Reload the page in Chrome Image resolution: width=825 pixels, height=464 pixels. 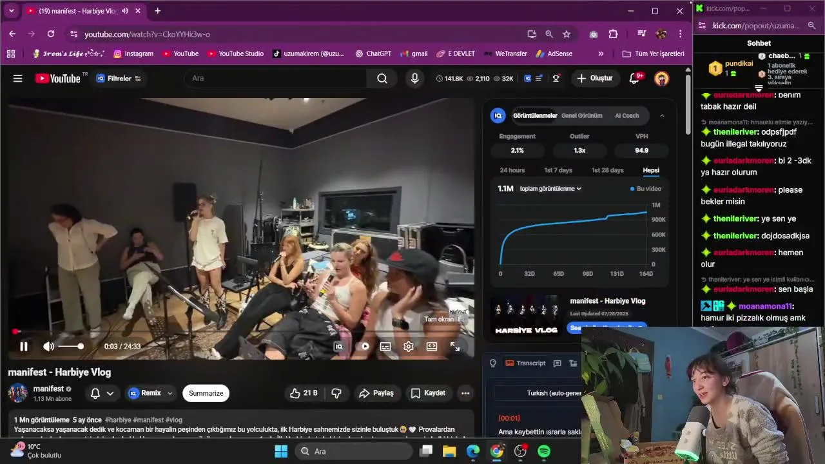pyautogui.click(x=51, y=34)
